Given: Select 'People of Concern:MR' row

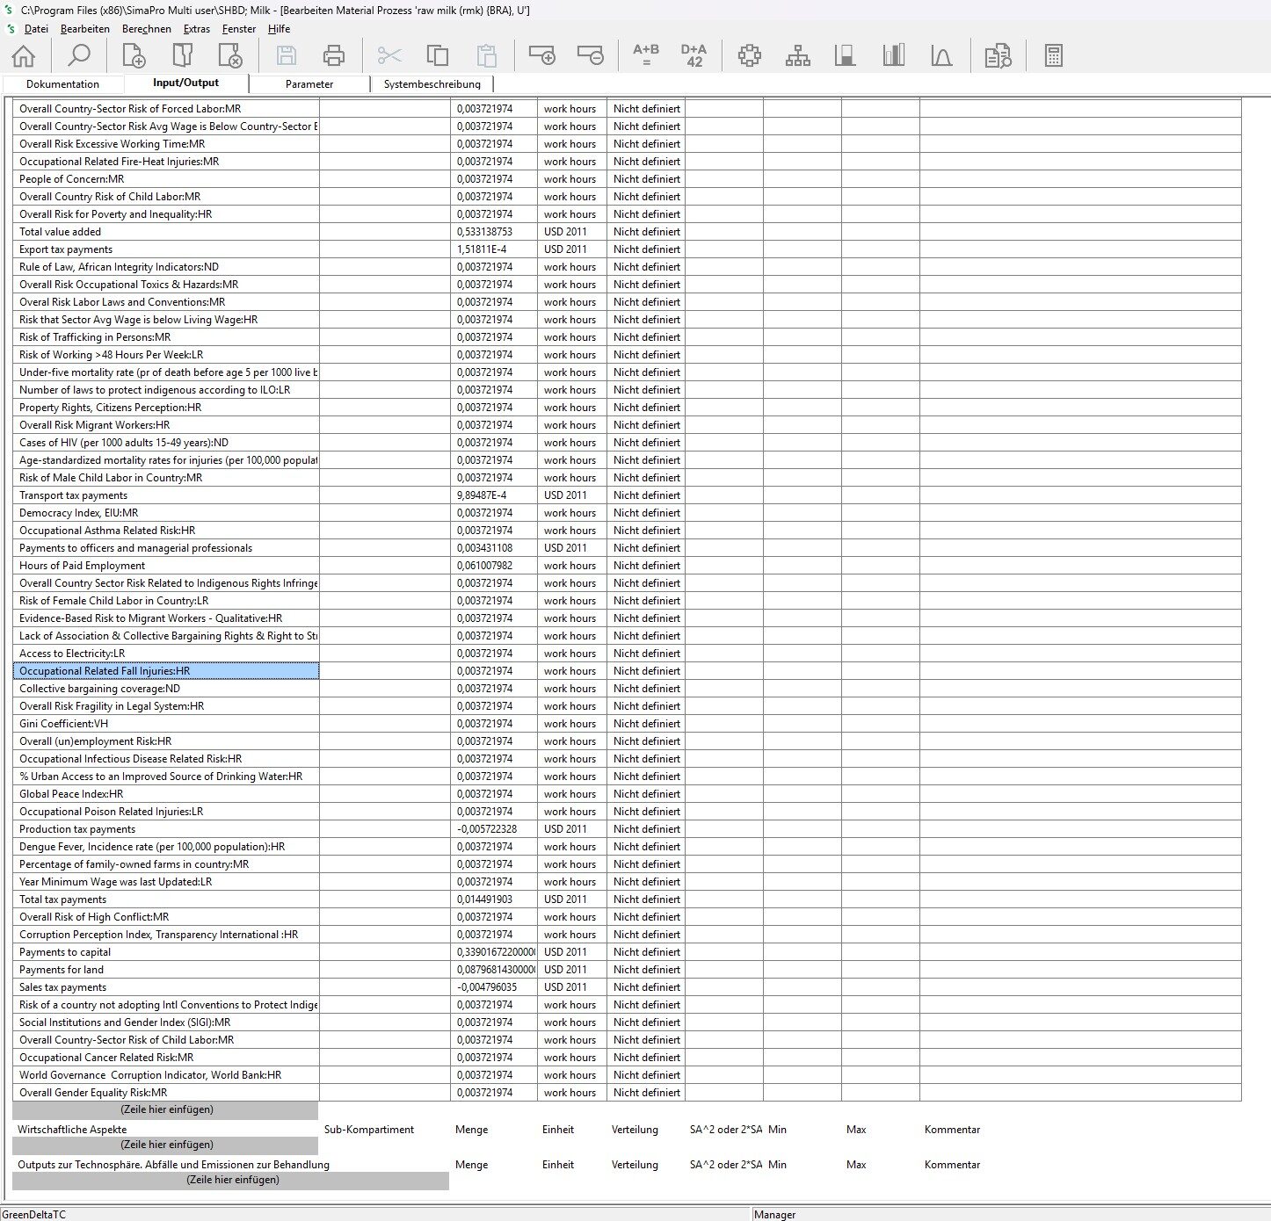Looking at the screenshot, I should coord(166,179).
